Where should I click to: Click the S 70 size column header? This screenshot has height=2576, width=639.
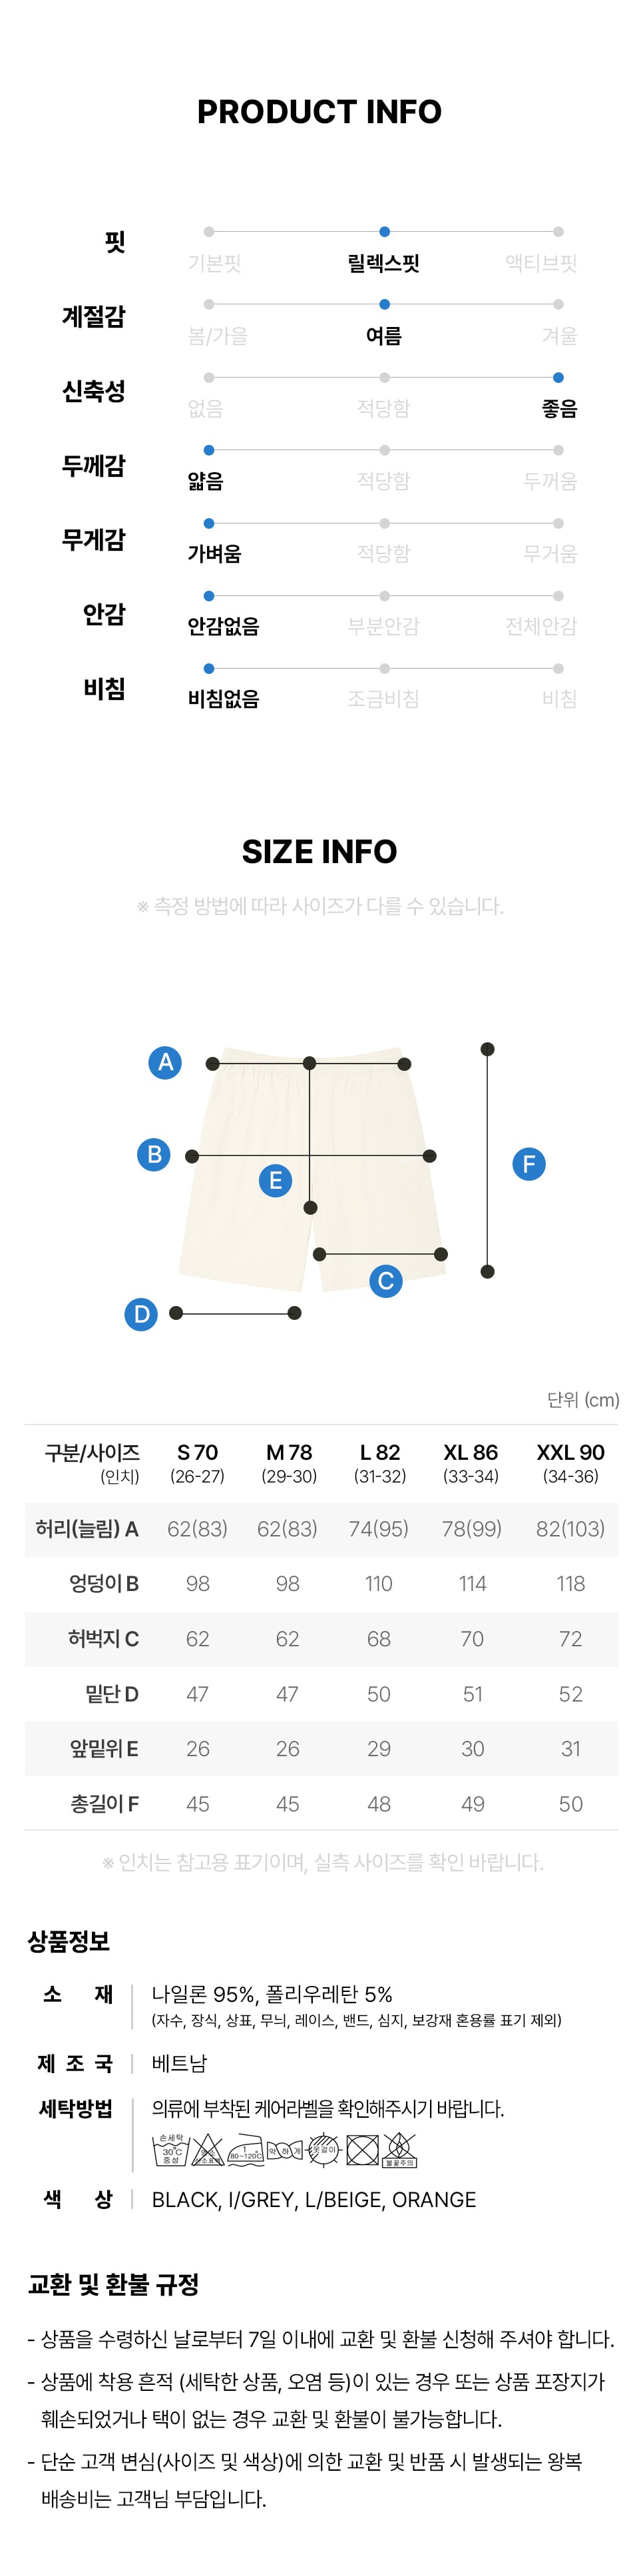[x=197, y=1463]
